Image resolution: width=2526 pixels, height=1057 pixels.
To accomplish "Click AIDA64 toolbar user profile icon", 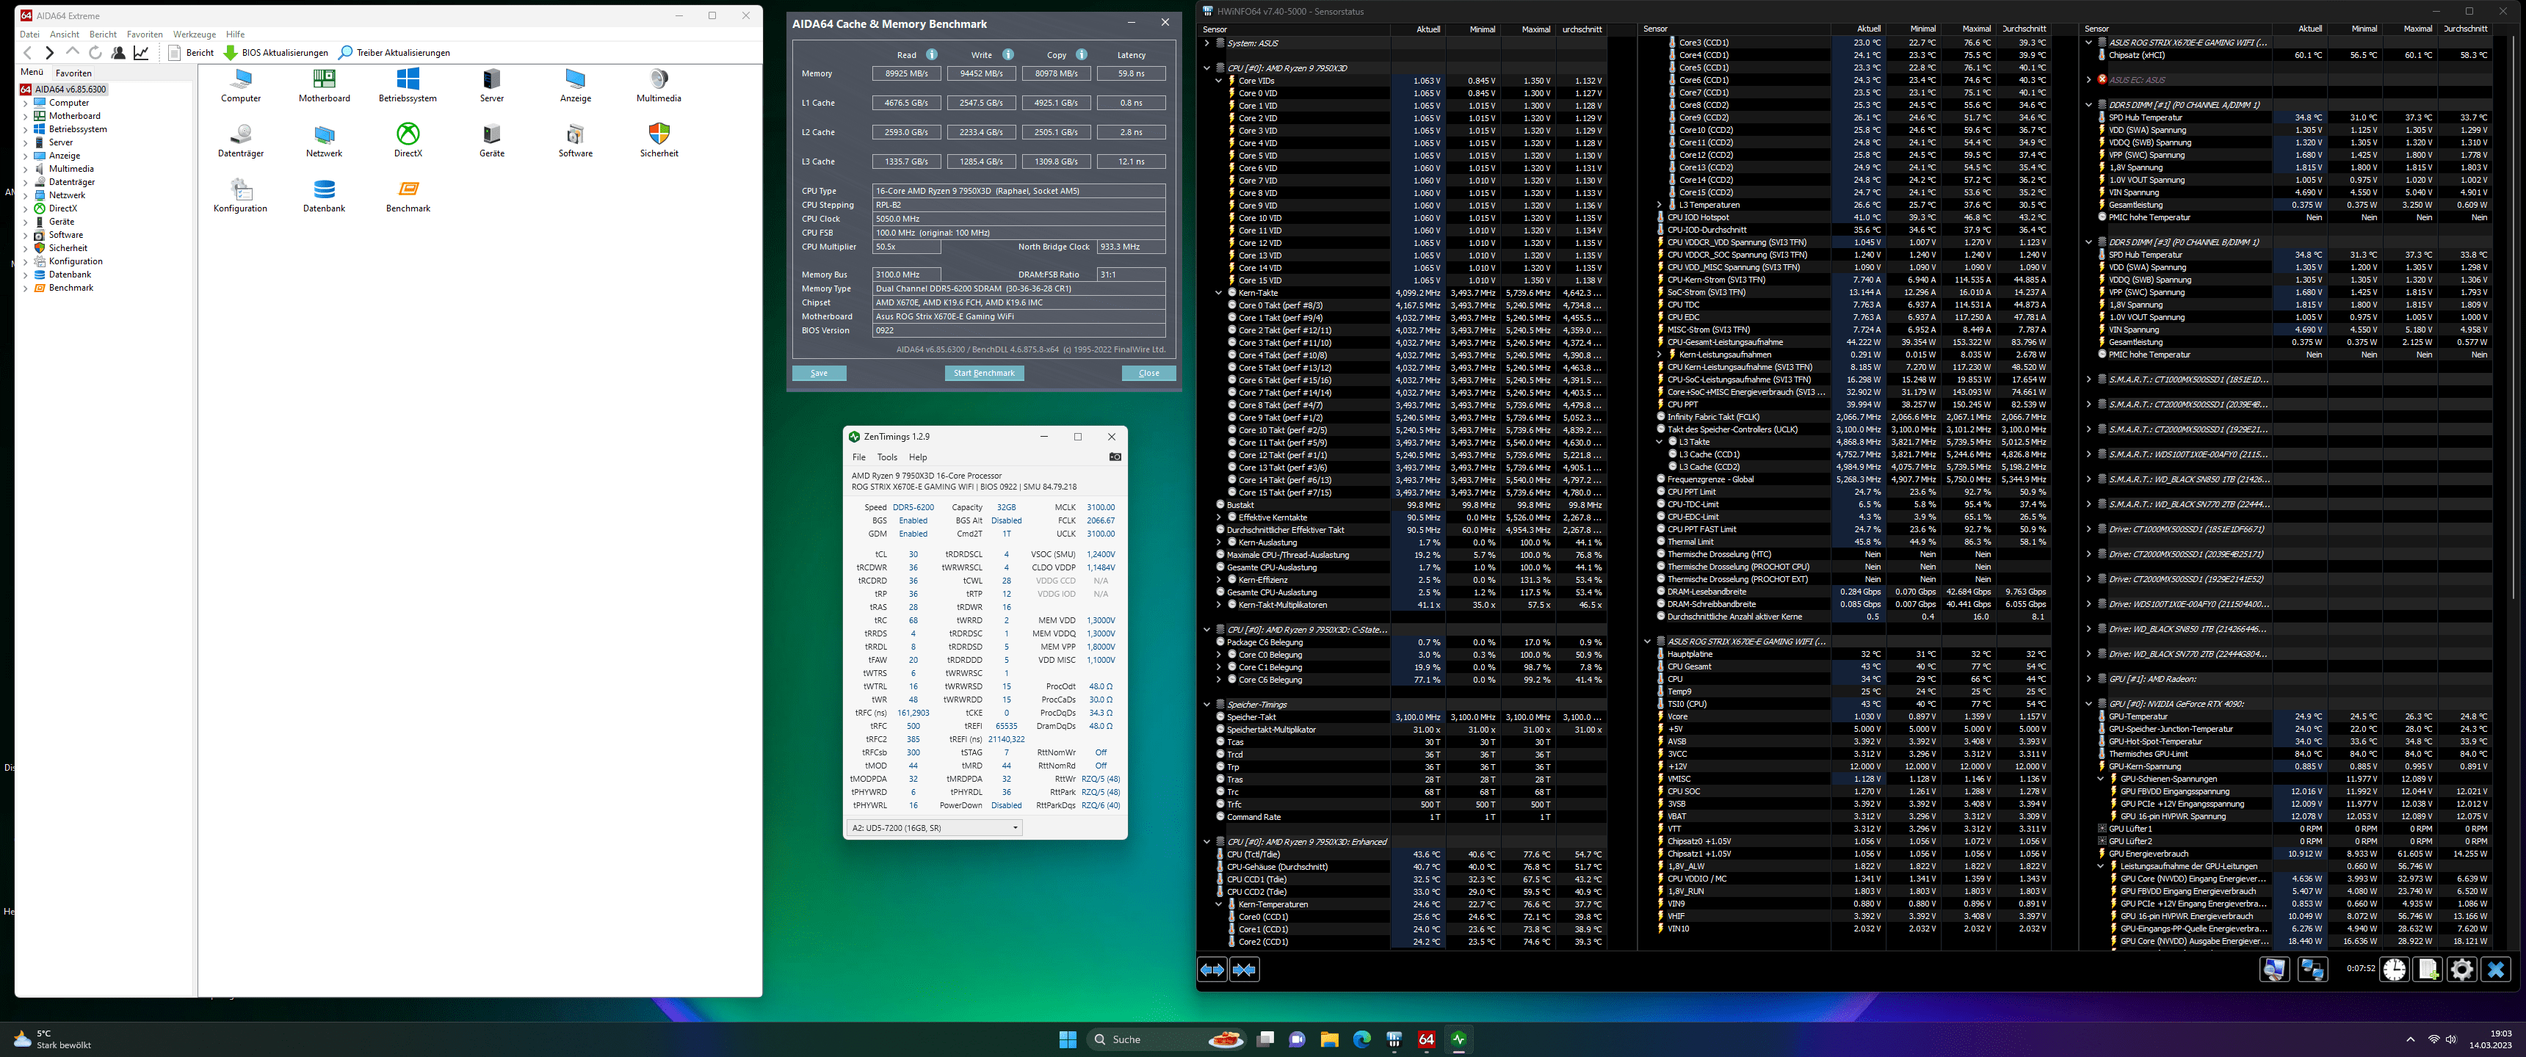I will click(117, 53).
